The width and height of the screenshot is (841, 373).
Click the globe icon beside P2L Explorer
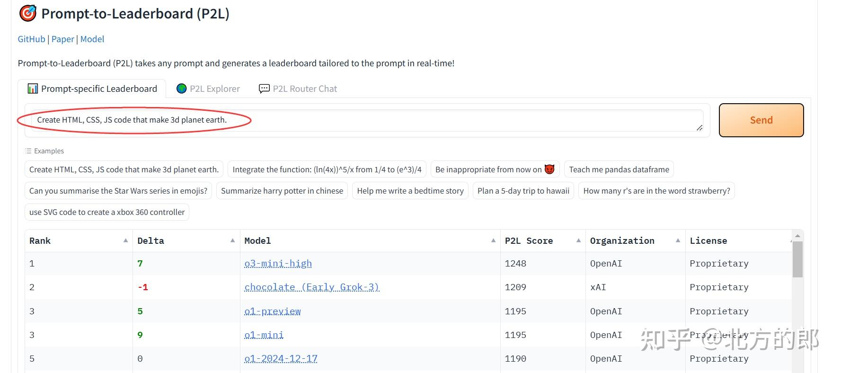[x=181, y=89]
